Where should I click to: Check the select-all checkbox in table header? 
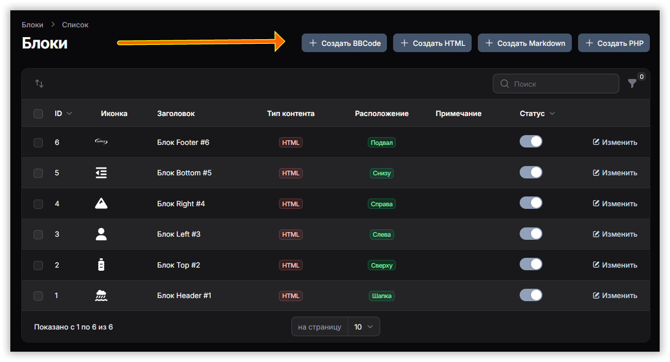[x=38, y=113]
